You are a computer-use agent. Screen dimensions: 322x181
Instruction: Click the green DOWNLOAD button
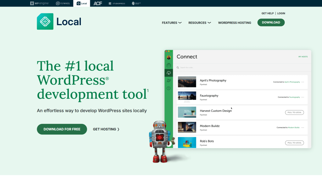coord(271,22)
